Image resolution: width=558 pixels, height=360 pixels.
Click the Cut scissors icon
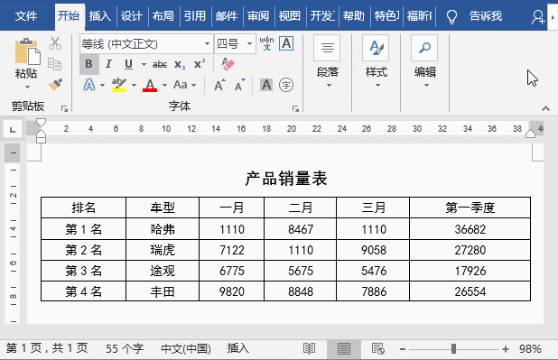[x=55, y=43]
